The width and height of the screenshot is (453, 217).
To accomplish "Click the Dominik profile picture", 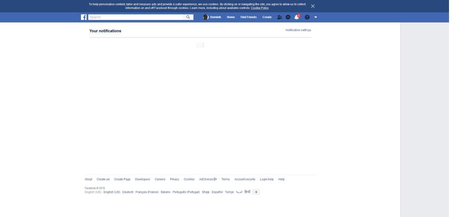I will (x=206, y=17).
